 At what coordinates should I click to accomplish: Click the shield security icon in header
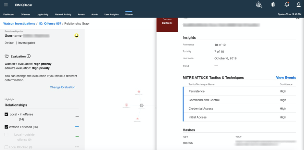(x=273, y=5)
